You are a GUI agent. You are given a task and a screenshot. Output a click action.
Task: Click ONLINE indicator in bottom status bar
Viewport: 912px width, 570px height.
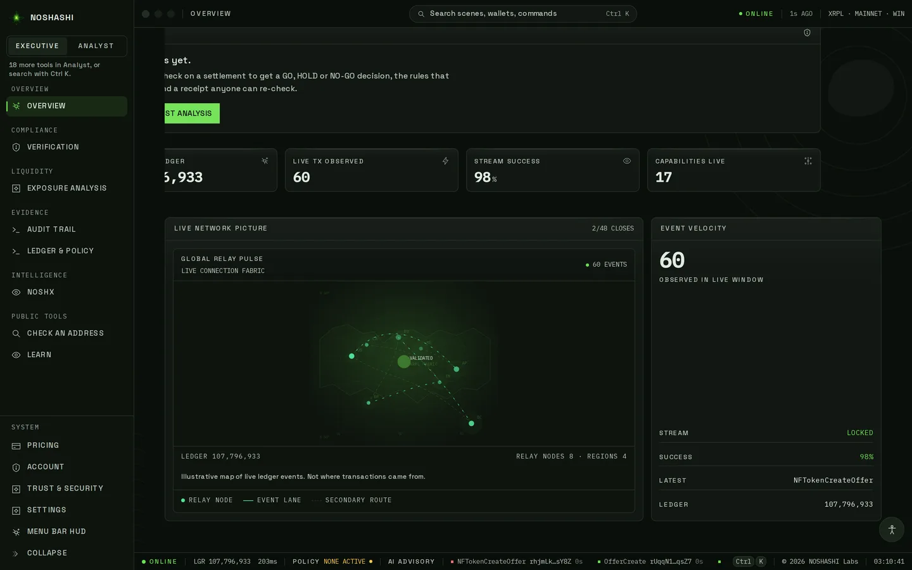[160, 562]
